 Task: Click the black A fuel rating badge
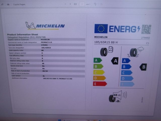(115, 61)
